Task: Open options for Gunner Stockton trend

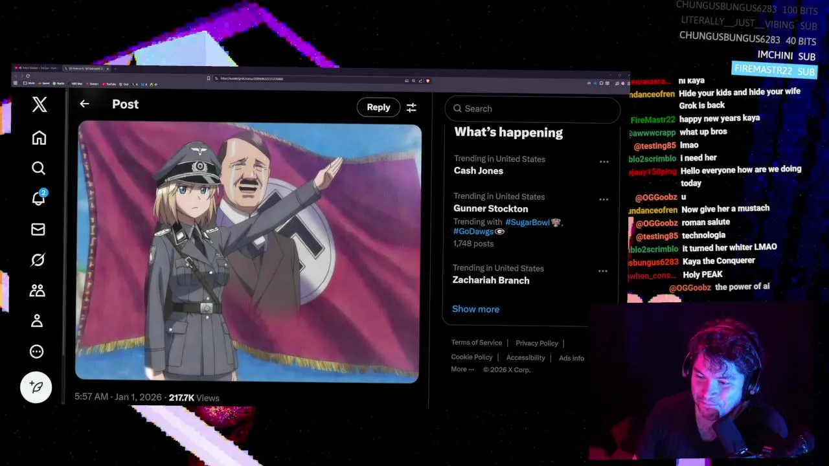Action: click(604, 199)
